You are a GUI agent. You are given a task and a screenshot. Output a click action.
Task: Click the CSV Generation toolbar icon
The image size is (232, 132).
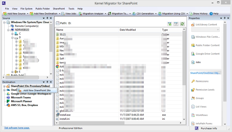(134, 14)
